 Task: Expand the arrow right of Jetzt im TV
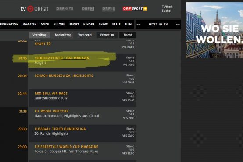click(178, 25)
